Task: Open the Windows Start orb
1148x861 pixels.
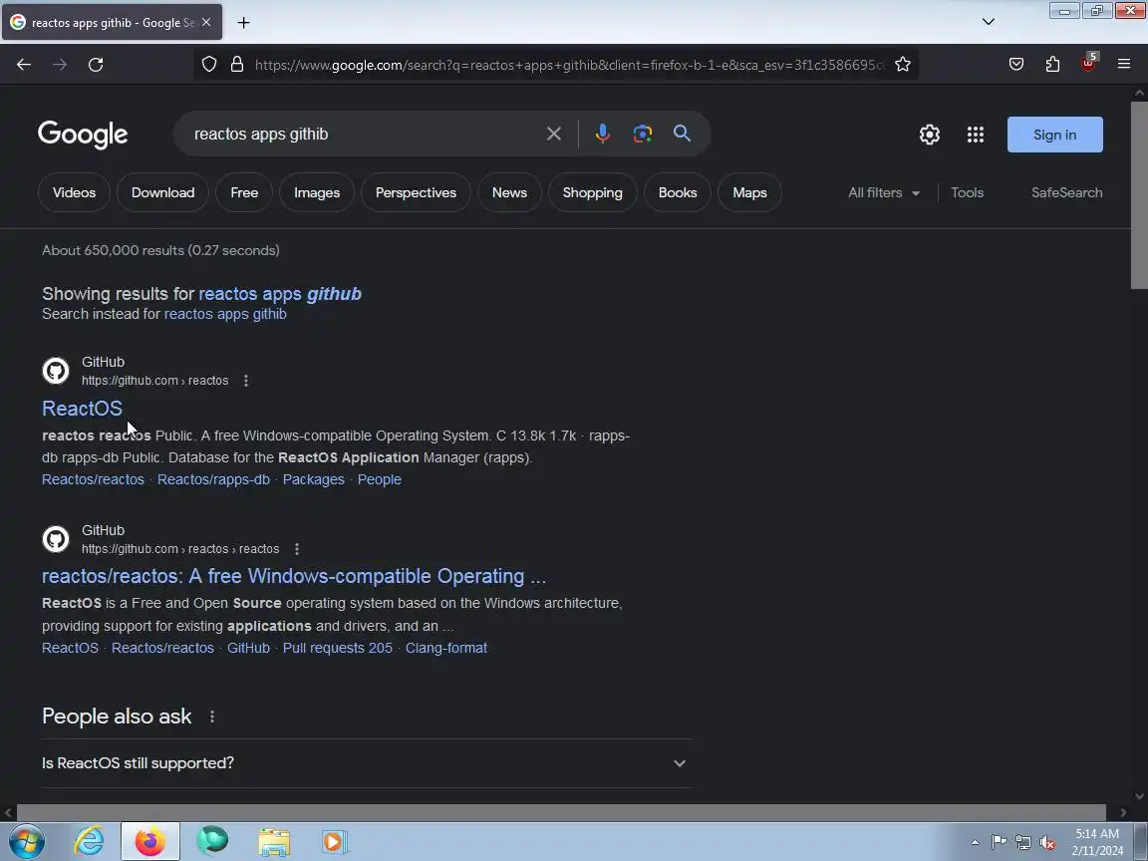Action: click(x=26, y=841)
